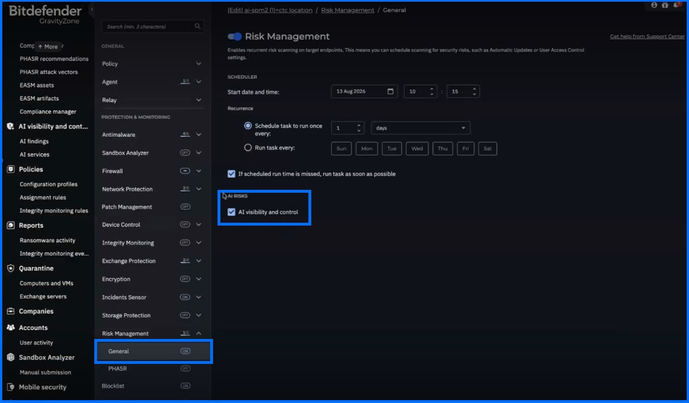Open the notifications bell icon

(677, 5)
